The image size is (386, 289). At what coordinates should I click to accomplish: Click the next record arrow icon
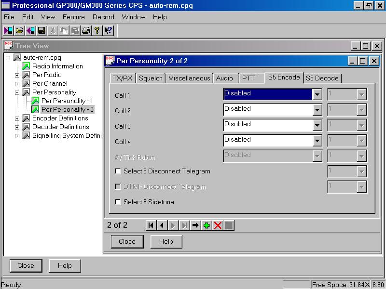(x=173, y=225)
